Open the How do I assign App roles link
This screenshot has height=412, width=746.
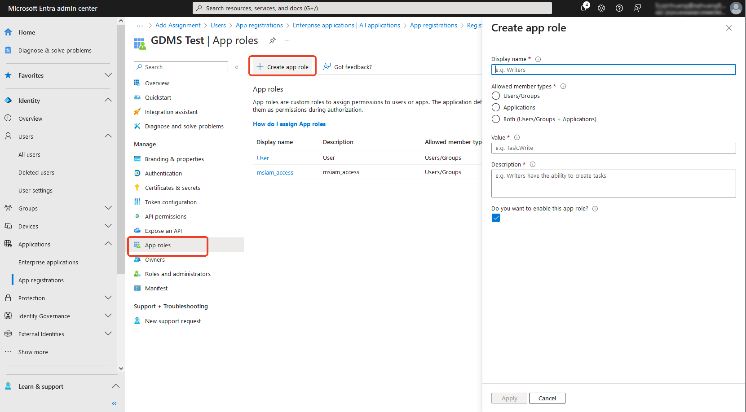(x=289, y=124)
